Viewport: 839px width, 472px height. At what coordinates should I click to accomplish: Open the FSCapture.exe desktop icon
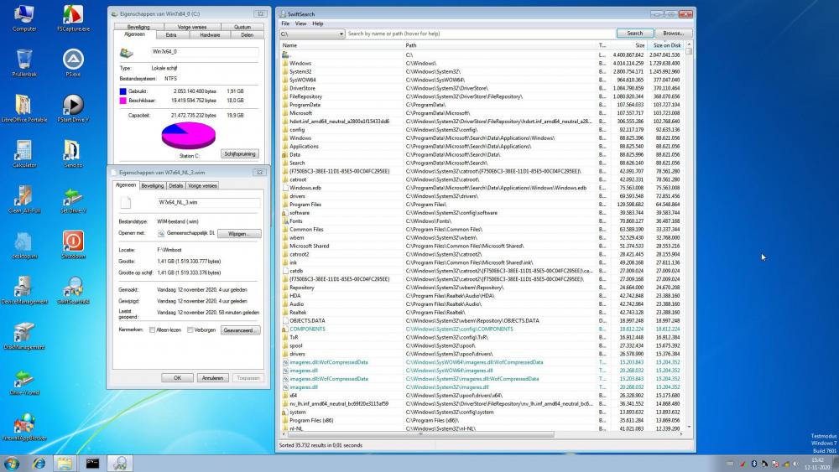tap(73, 15)
